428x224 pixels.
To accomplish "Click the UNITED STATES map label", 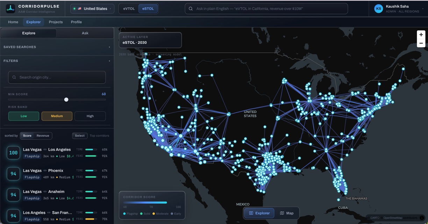I will (250, 114).
